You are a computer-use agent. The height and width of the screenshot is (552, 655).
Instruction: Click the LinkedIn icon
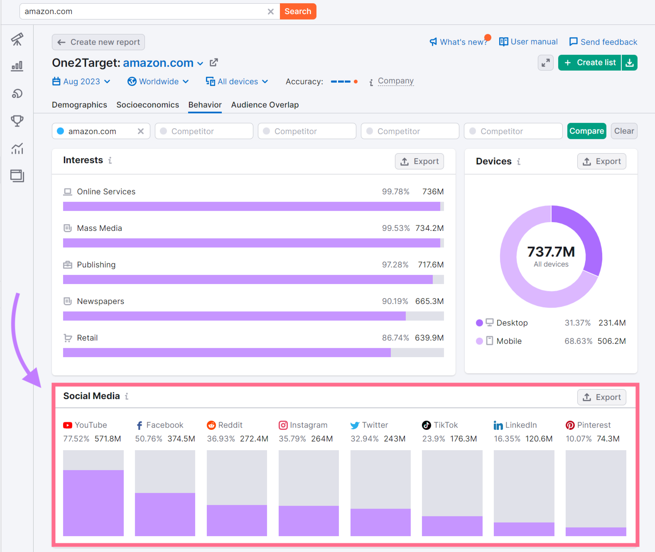pos(498,425)
